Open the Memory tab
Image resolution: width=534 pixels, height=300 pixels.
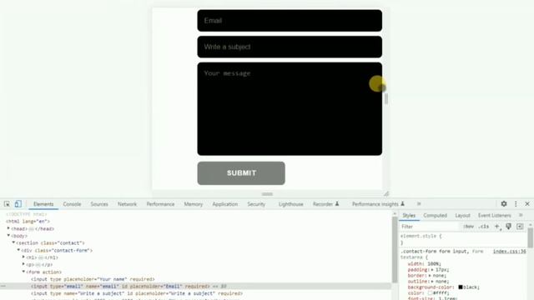193,204
